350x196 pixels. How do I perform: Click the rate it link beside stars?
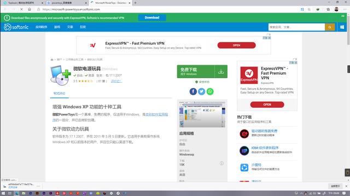[116, 81]
